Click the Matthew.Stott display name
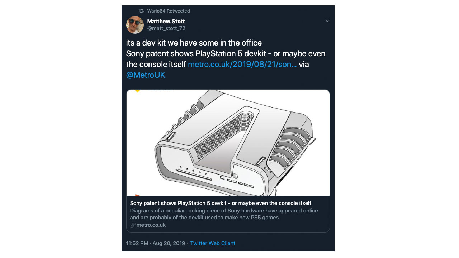The height and width of the screenshot is (258, 459). pyautogui.click(x=166, y=21)
